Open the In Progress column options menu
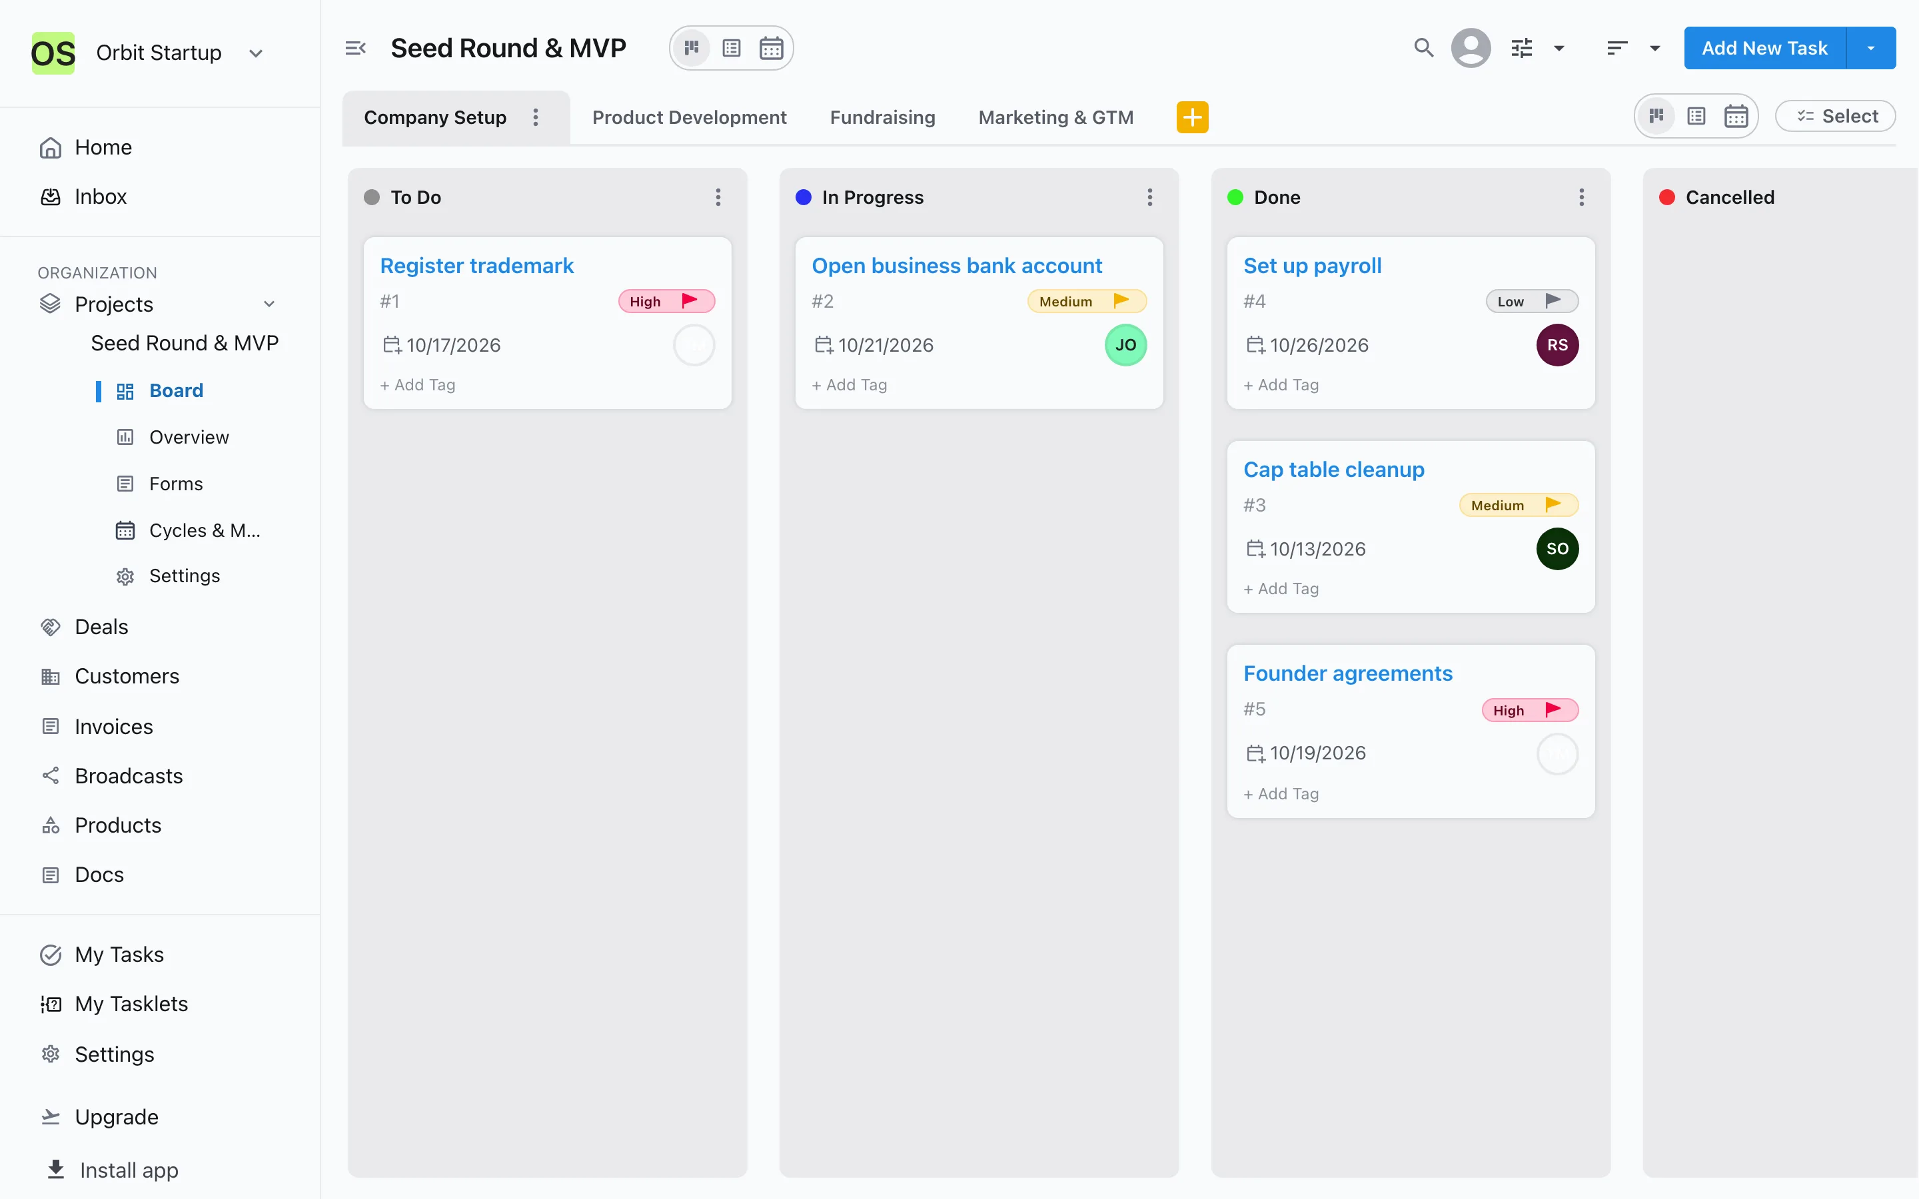 1149,197
